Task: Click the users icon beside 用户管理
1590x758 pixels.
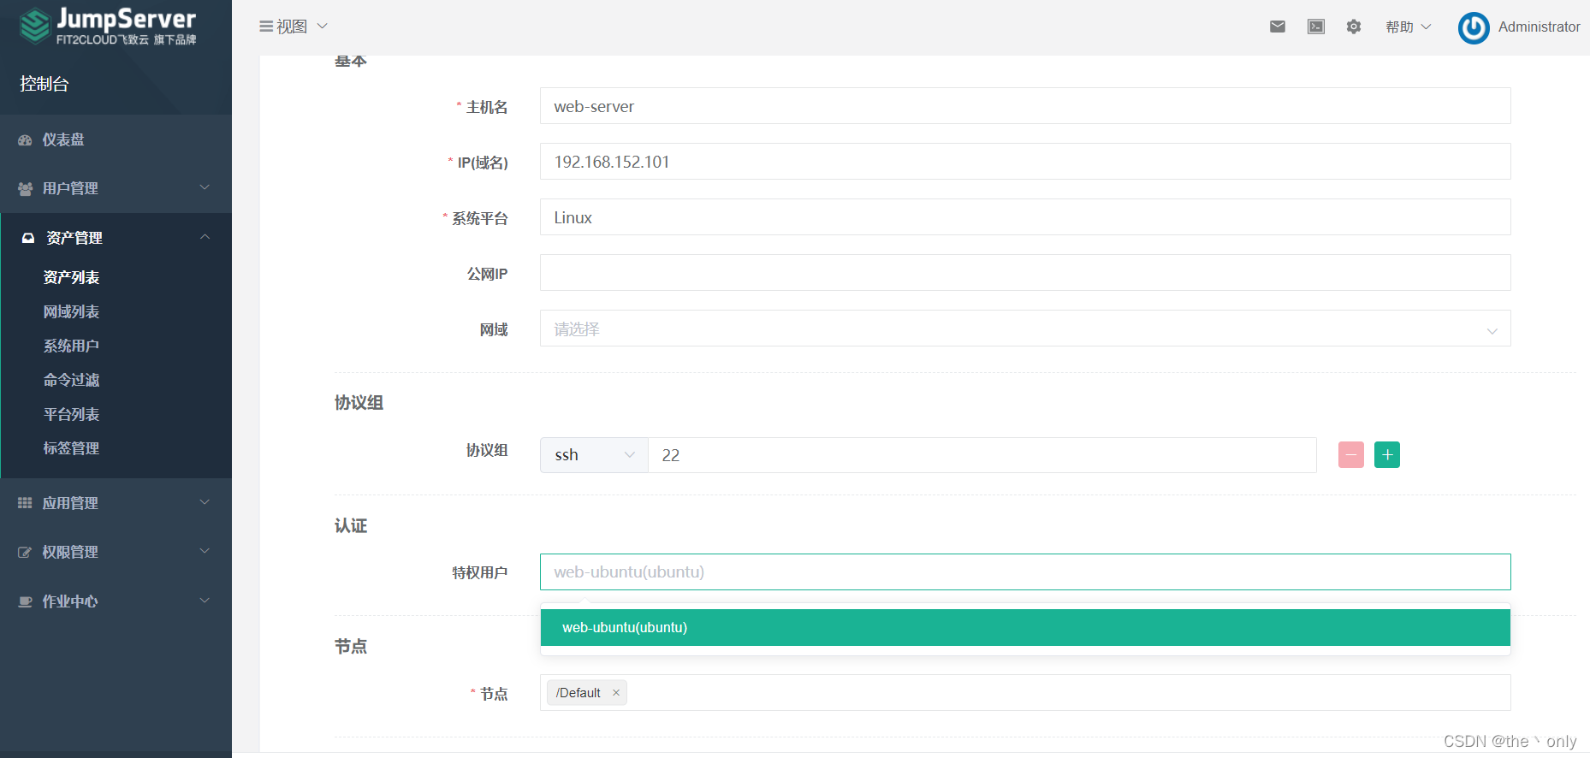Action: 25,188
